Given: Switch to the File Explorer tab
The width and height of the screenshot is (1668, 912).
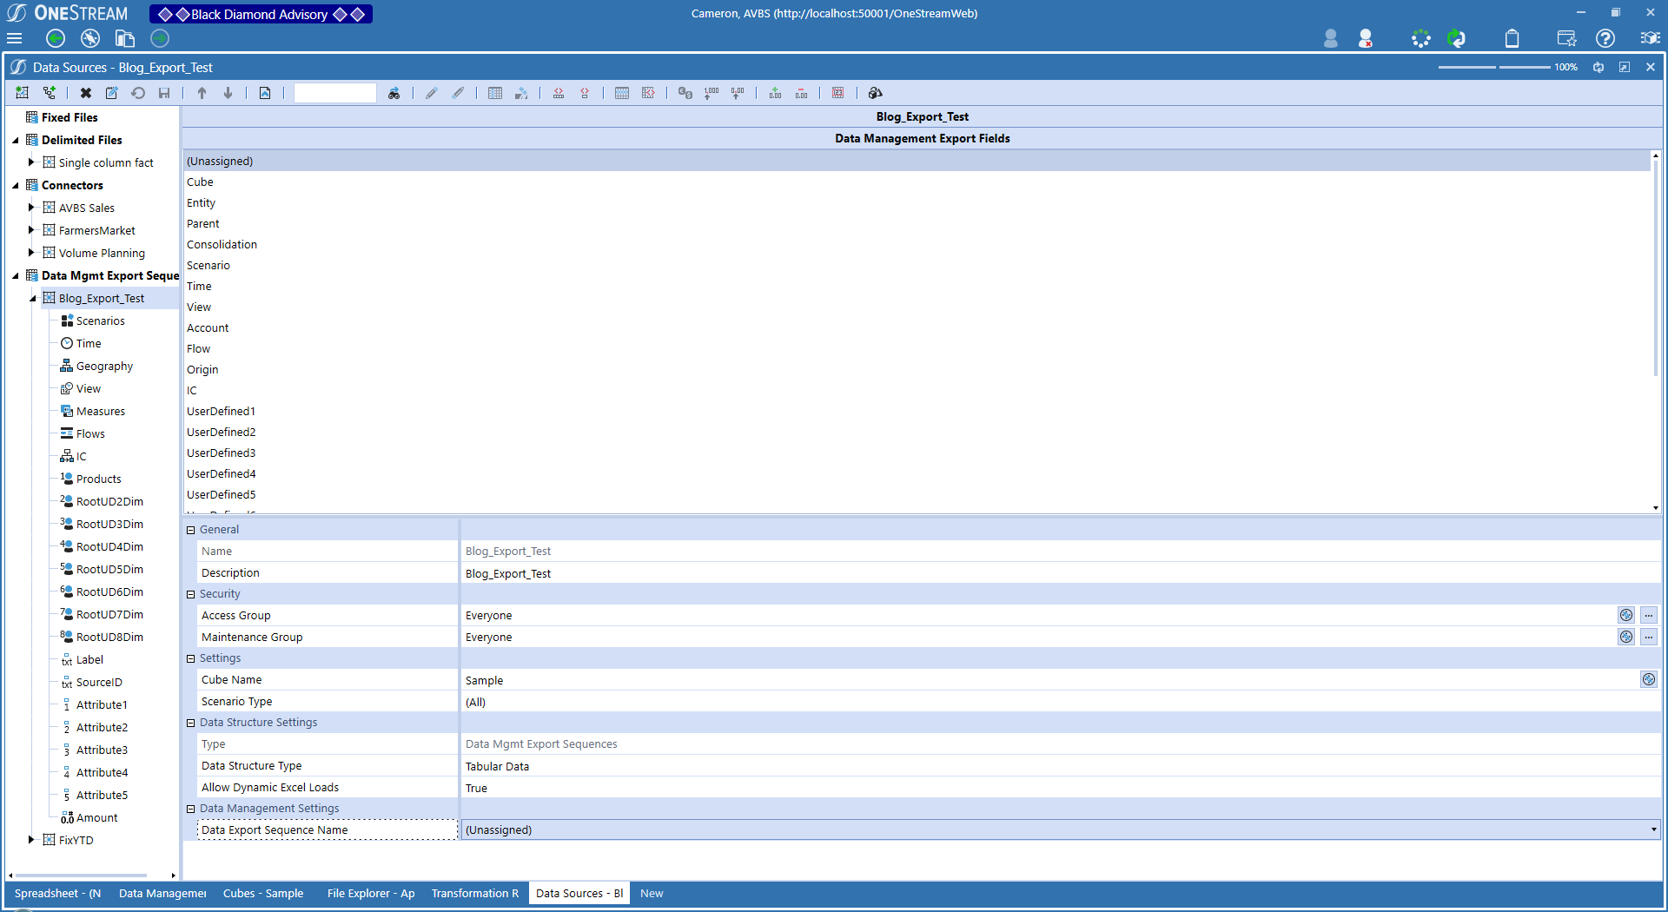Looking at the screenshot, I should coord(371,893).
